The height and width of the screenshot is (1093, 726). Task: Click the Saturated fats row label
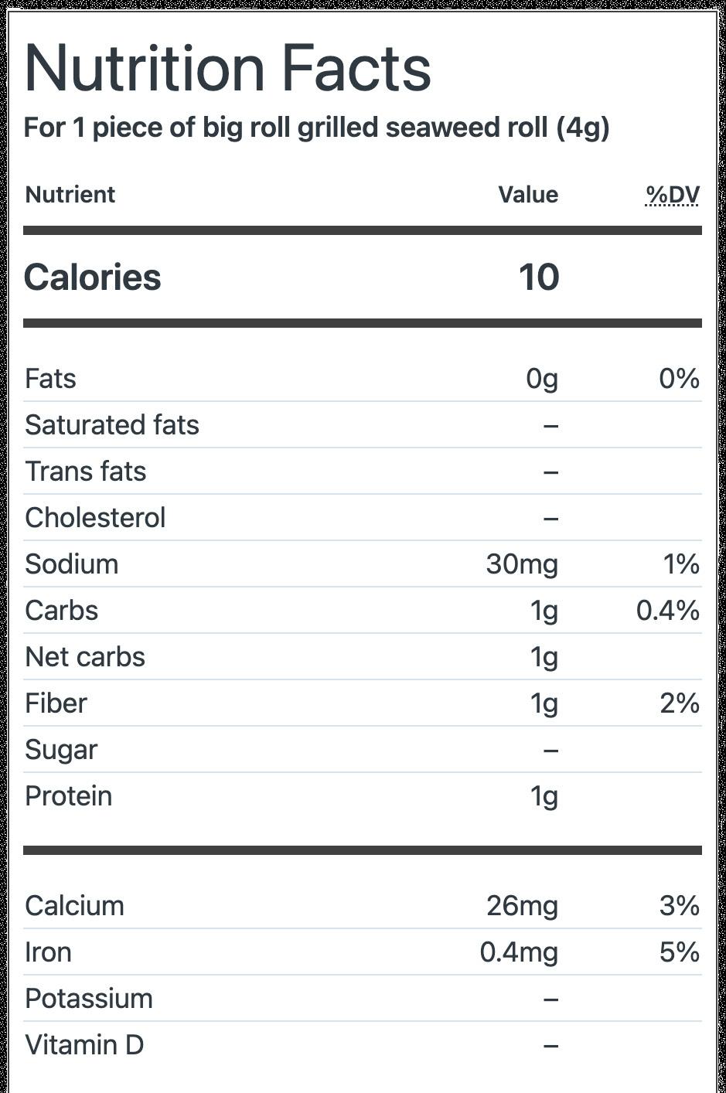click(111, 425)
